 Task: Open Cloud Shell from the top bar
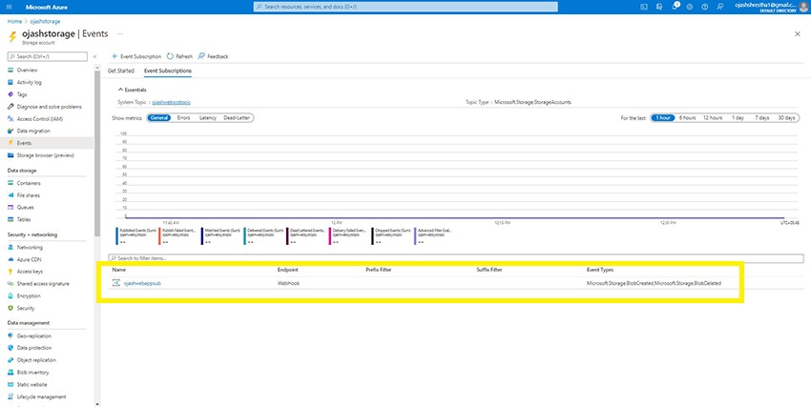point(644,7)
